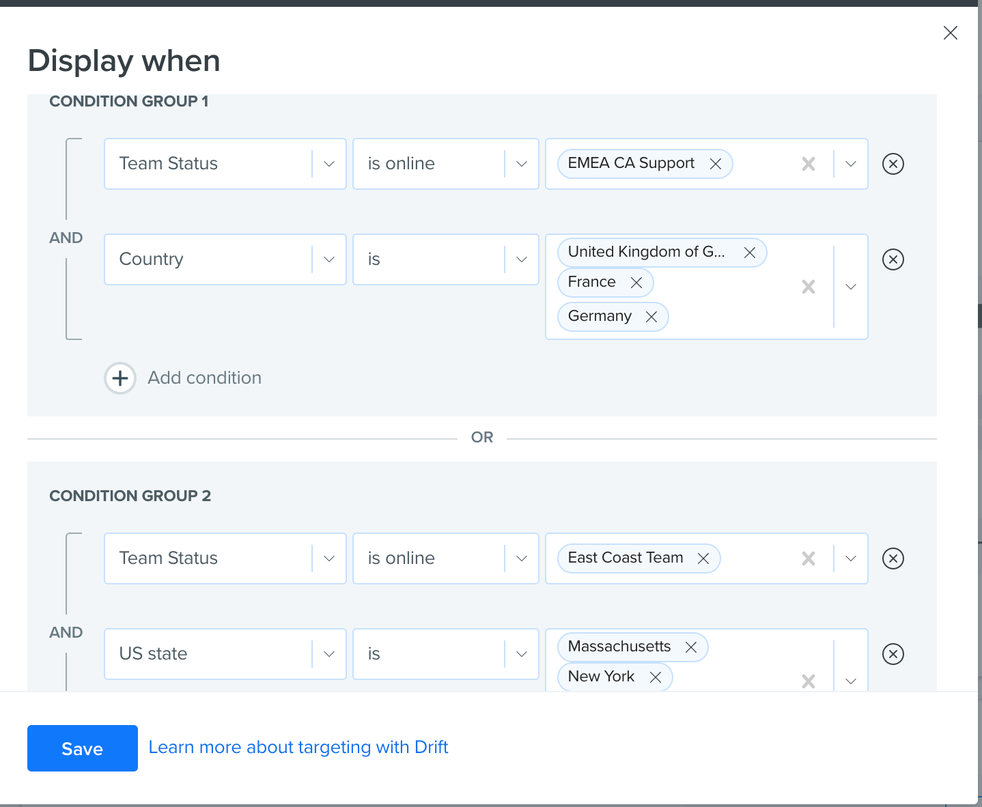Viewport: 982px width, 807px height.
Task: Delete the Team Status condition in Group 2
Action: point(893,558)
